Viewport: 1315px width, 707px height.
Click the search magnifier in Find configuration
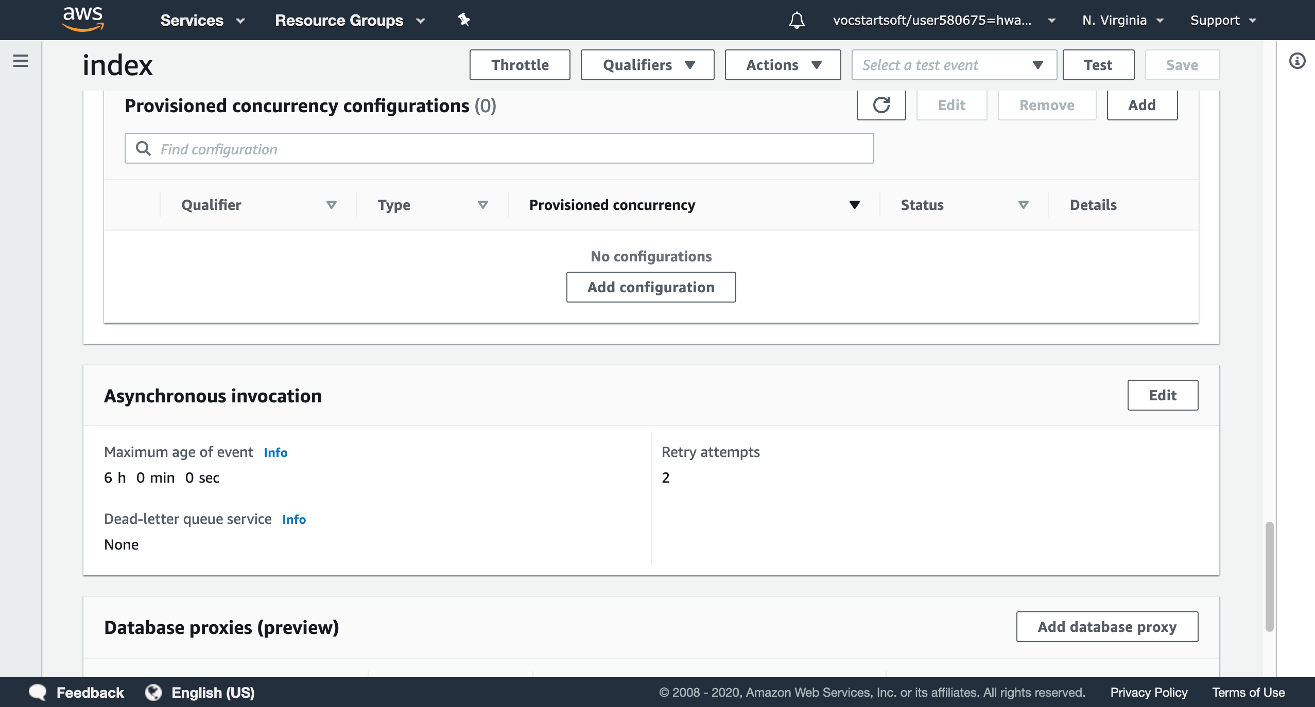pos(143,149)
